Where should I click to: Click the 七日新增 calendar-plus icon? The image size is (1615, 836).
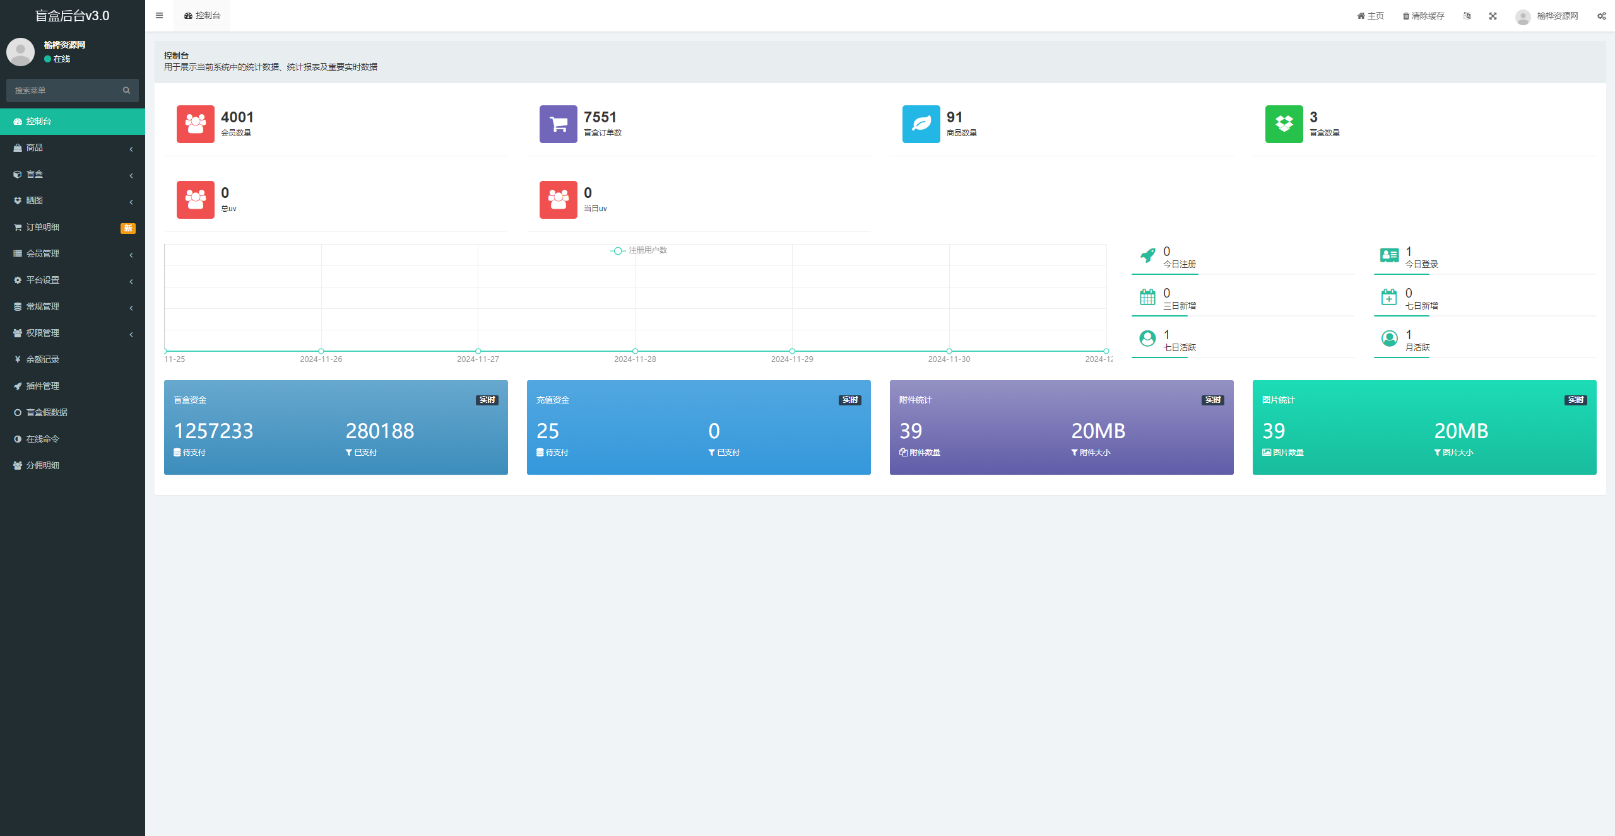click(1389, 296)
